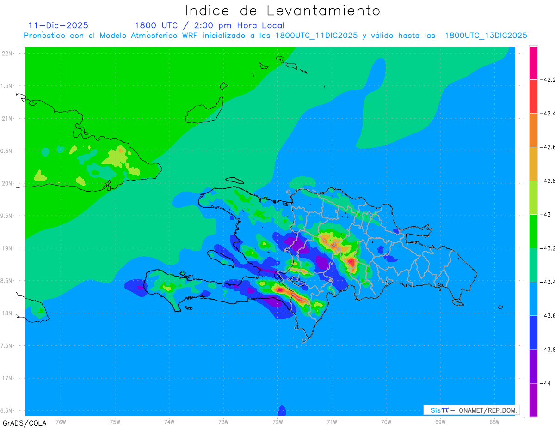Click the '69W' longitude label

(440, 422)
